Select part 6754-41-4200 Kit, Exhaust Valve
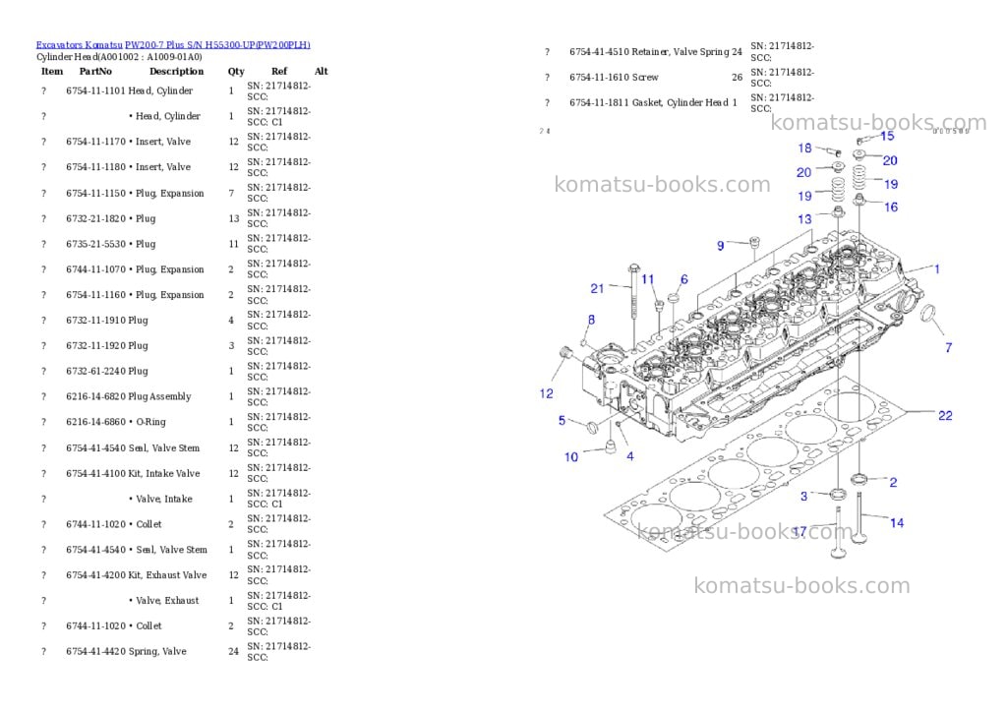 point(136,575)
